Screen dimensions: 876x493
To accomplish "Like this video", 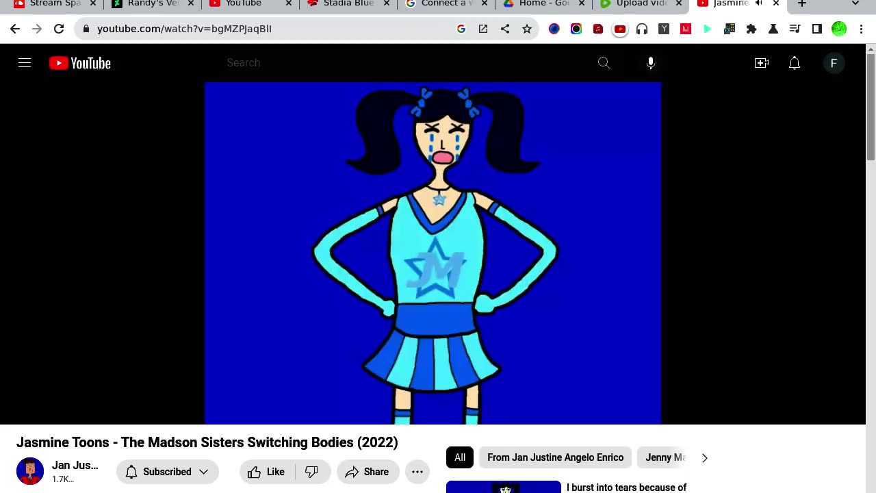I will 267,472.
